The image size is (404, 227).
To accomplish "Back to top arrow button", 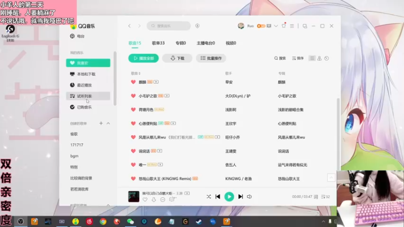I will [331, 178].
